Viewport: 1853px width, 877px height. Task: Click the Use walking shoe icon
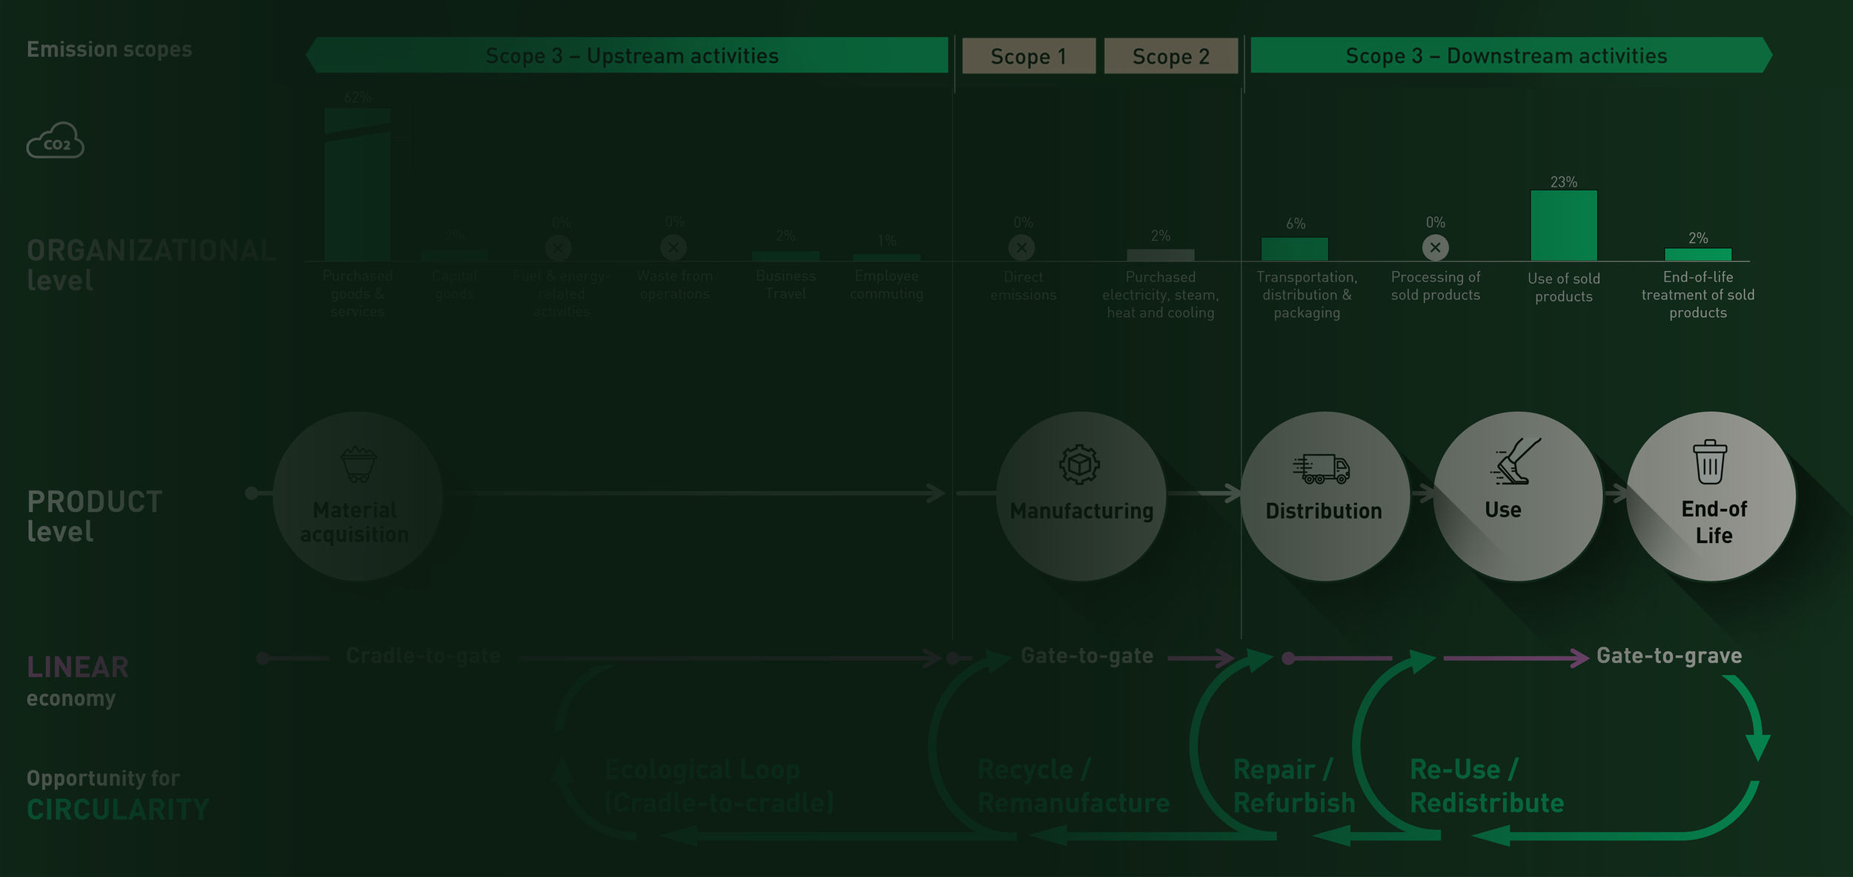click(1518, 465)
